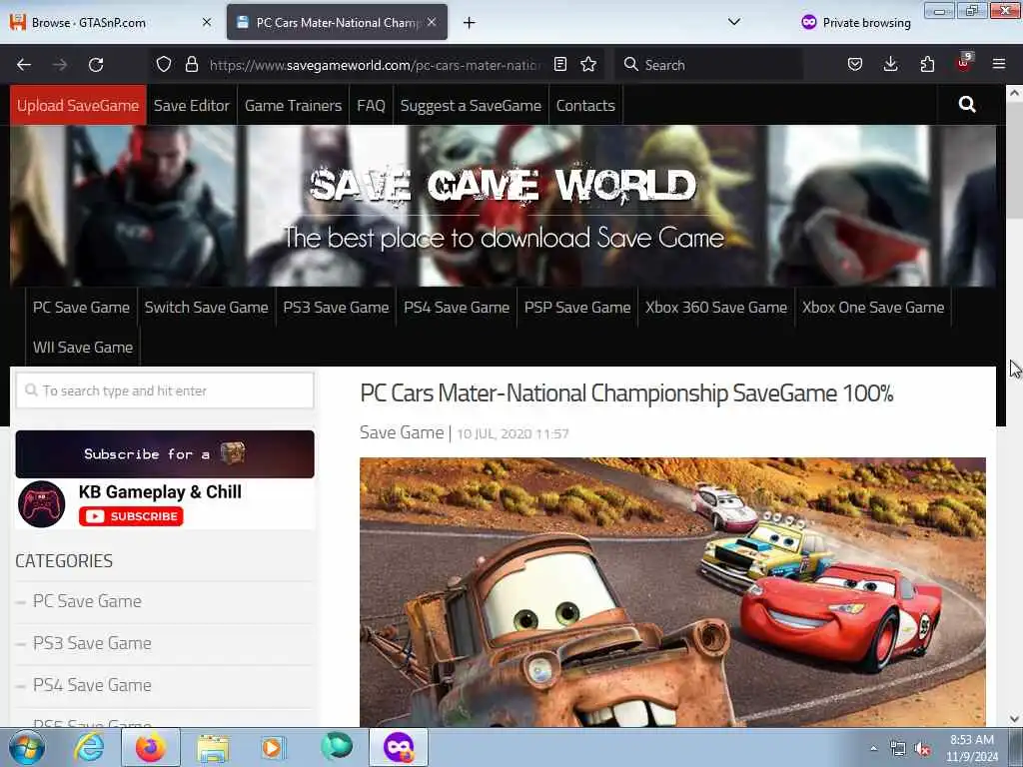Open PS4 Save Game sidebar category

(92, 685)
